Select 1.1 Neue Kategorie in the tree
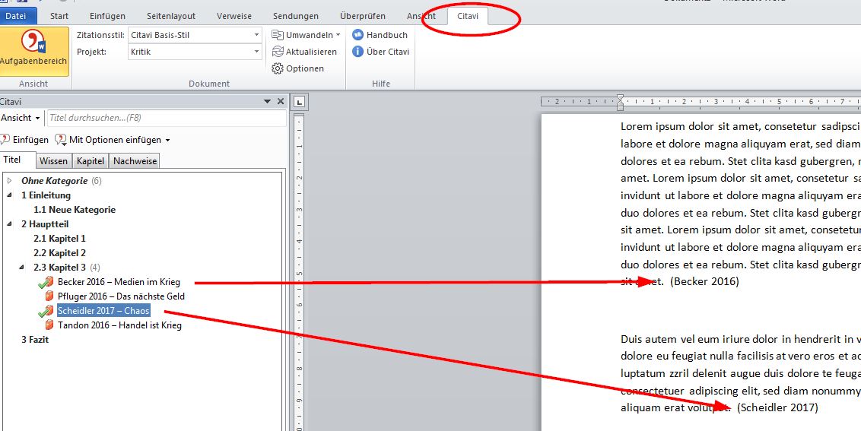This screenshot has width=861, height=431. 75,210
